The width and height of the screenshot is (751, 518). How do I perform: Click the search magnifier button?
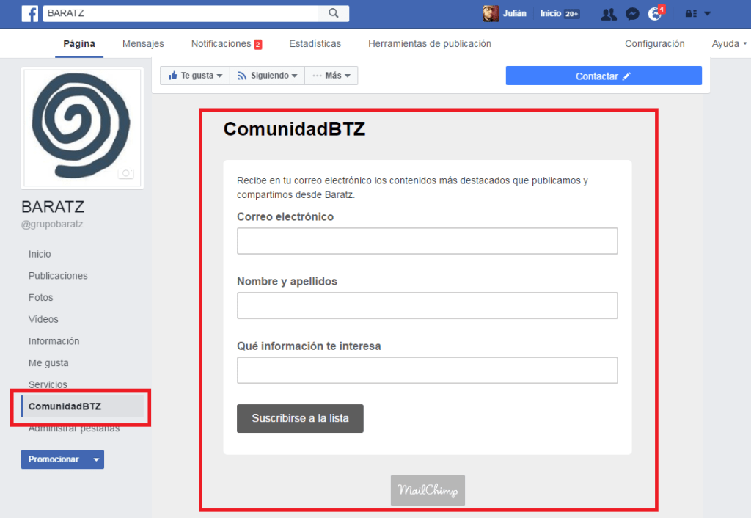click(334, 13)
